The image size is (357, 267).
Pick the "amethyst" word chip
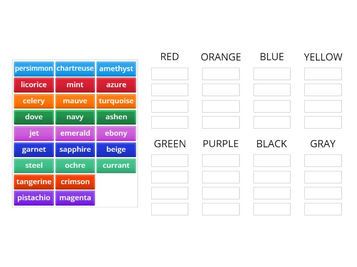click(116, 69)
